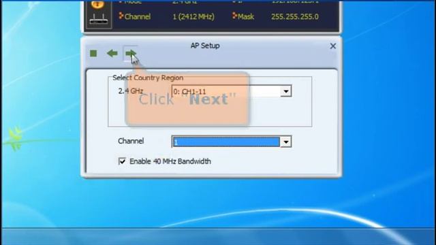Open the 2.4 GHz country region dropdown
Viewport: 436px width, 245px height.
[286, 91]
